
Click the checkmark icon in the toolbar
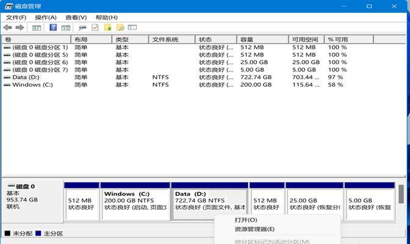pos(95,27)
